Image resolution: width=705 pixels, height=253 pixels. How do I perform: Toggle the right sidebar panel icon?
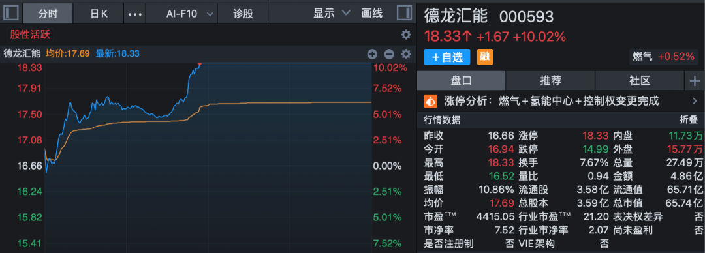404,12
